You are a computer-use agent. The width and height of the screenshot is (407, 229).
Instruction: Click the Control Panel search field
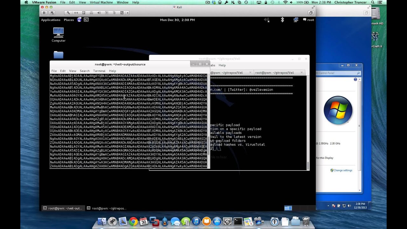pyautogui.click(x=338, y=73)
